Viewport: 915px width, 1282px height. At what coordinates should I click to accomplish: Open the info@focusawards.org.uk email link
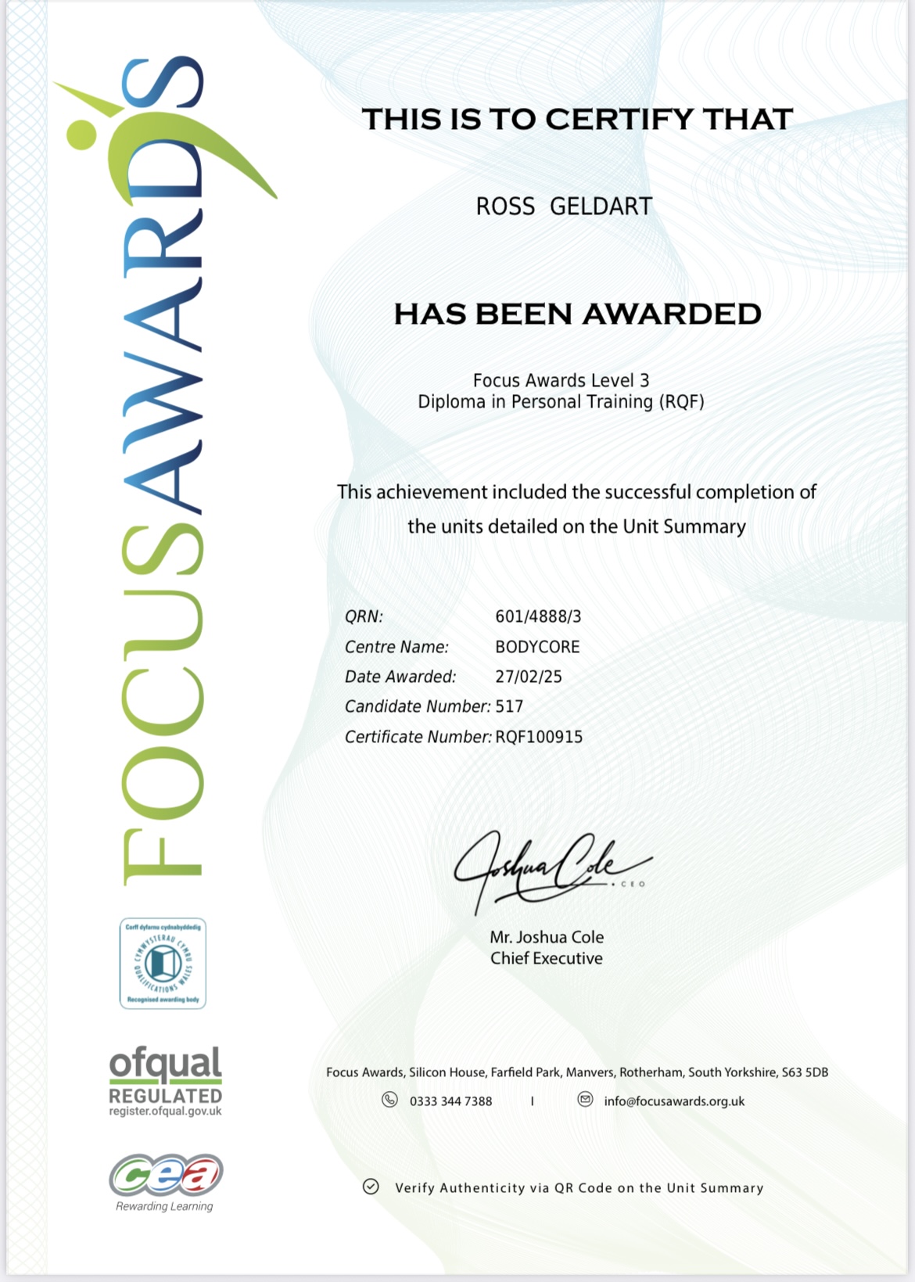(674, 1101)
